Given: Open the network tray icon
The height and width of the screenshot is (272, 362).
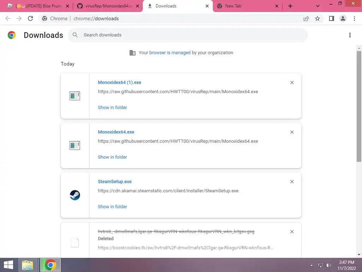Looking at the screenshot, I should (320, 265).
